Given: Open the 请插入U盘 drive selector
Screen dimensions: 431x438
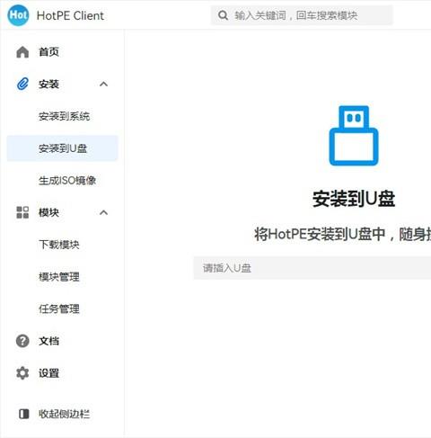Looking at the screenshot, I should coord(312,268).
